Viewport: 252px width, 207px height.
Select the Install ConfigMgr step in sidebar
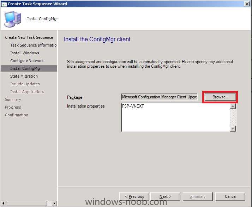pos(29,68)
